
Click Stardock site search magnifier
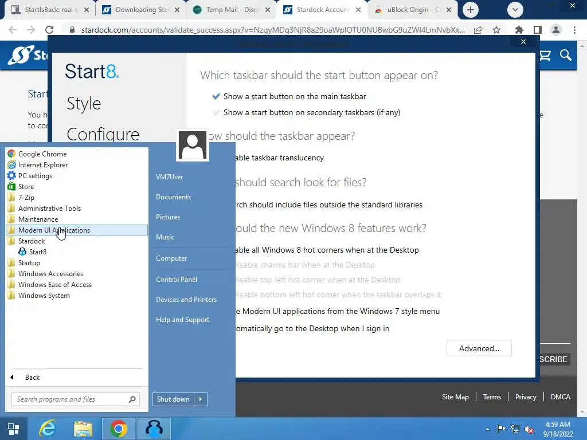click(566, 56)
